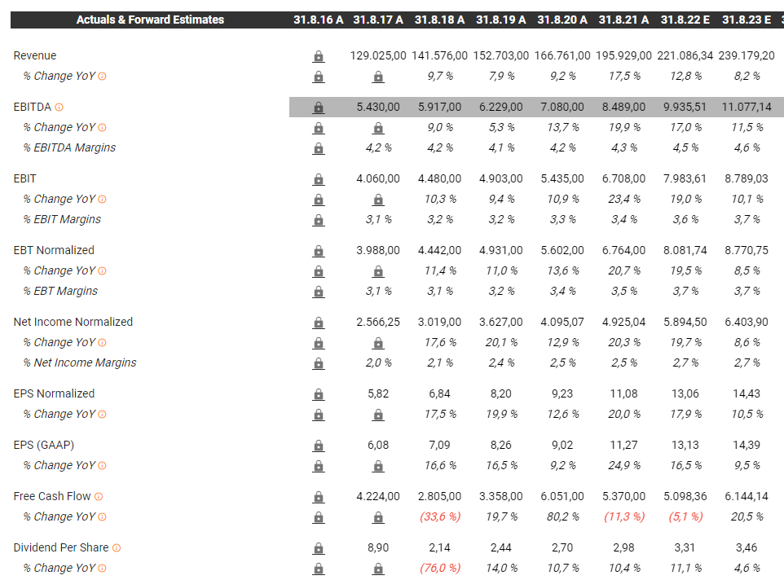Click the lock icon in the Revenue row
The height and width of the screenshot is (580, 784).
coord(318,56)
